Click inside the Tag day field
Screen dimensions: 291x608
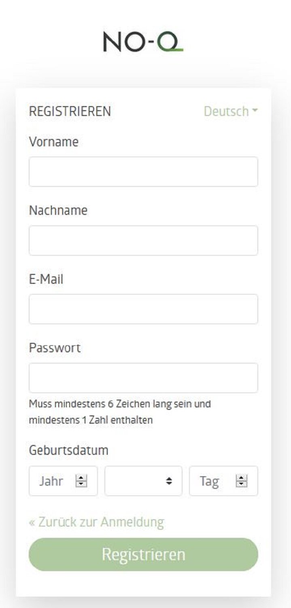(x=223, y=481)
